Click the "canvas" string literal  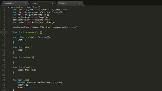56,12
